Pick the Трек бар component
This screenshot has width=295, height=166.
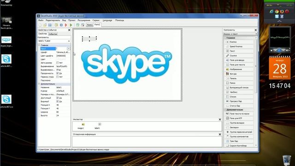239,141
